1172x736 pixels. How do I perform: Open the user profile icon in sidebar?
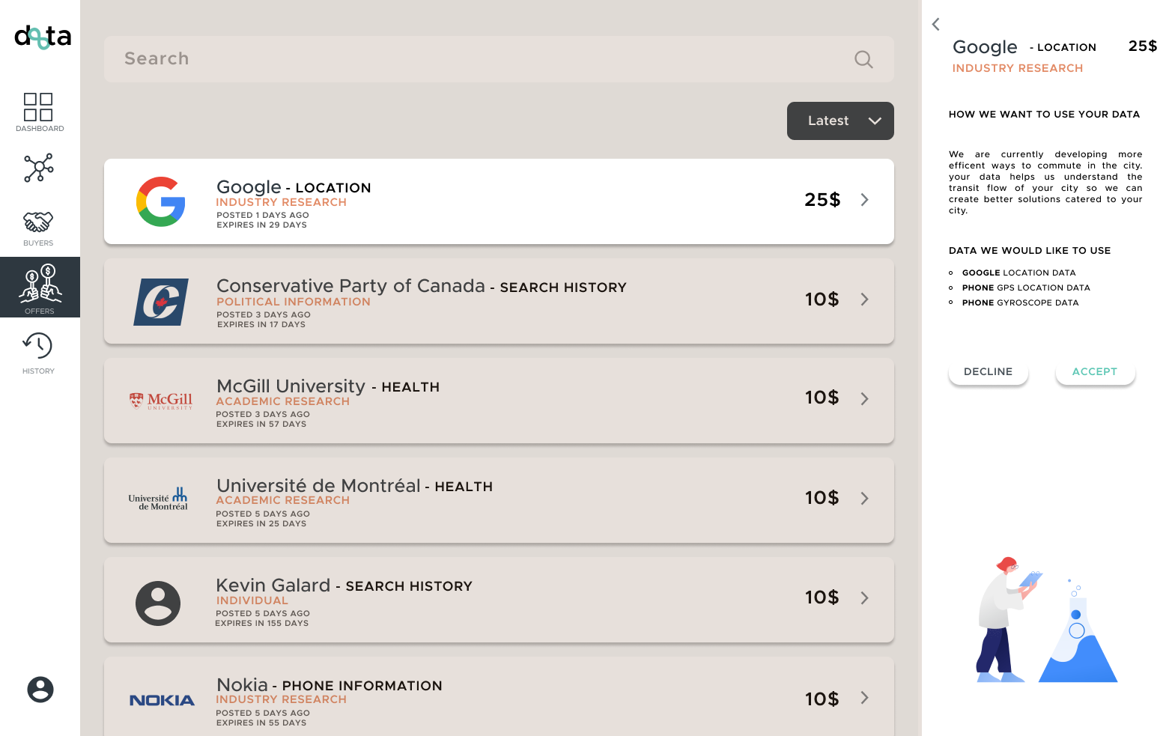[x=40, y=690]
